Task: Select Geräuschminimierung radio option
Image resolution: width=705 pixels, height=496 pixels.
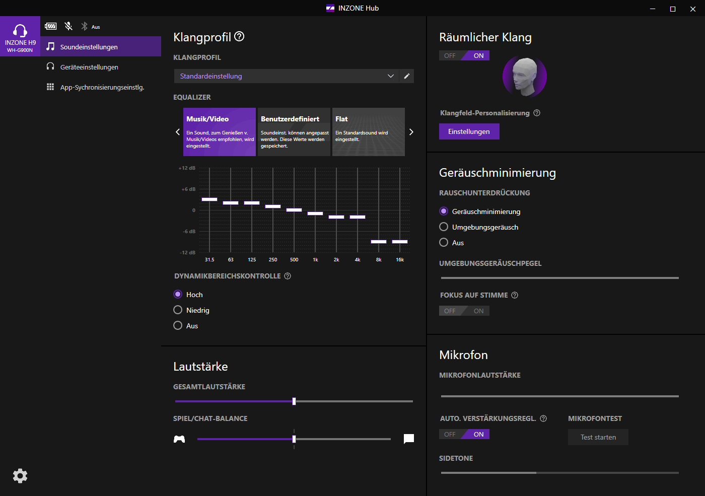Action: tap(480, 211)
